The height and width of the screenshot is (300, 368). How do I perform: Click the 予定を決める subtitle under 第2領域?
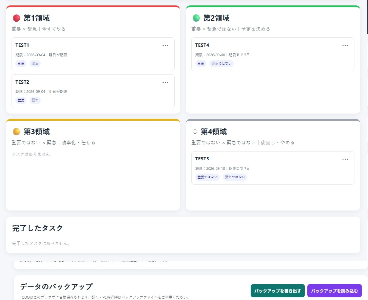[256, 29]
